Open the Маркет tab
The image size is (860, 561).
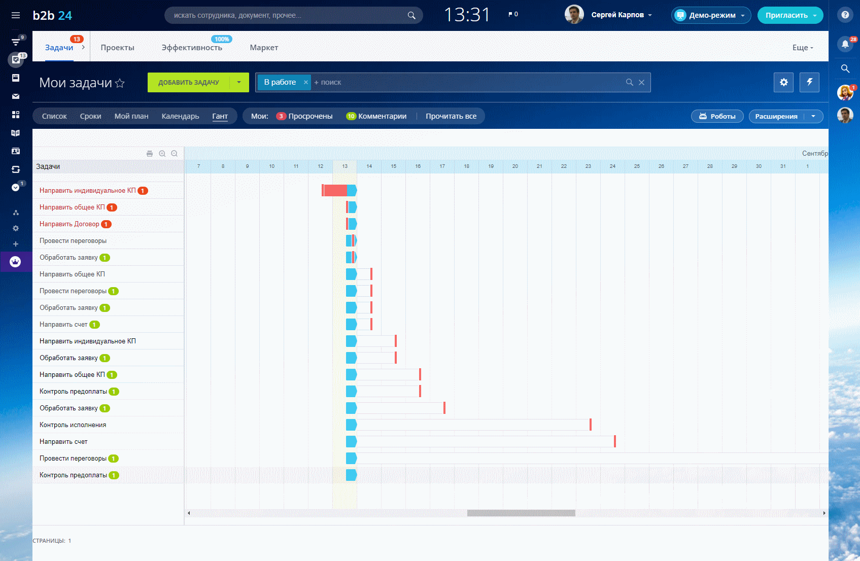(x=264, y=47)
